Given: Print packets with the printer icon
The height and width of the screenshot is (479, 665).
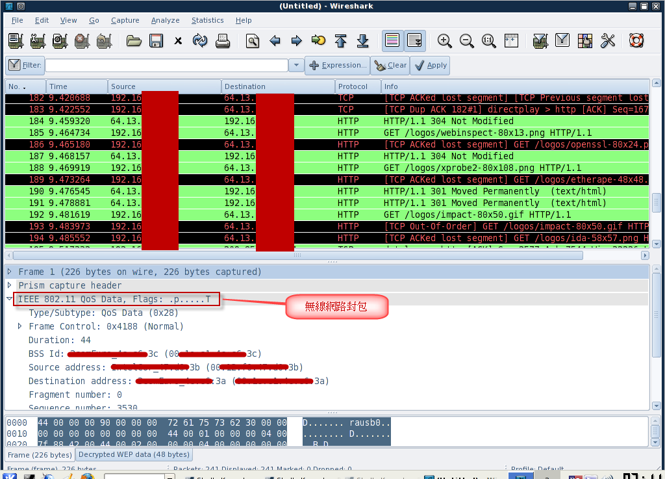Looking at the screenshot, I should (x=222, y=41).
